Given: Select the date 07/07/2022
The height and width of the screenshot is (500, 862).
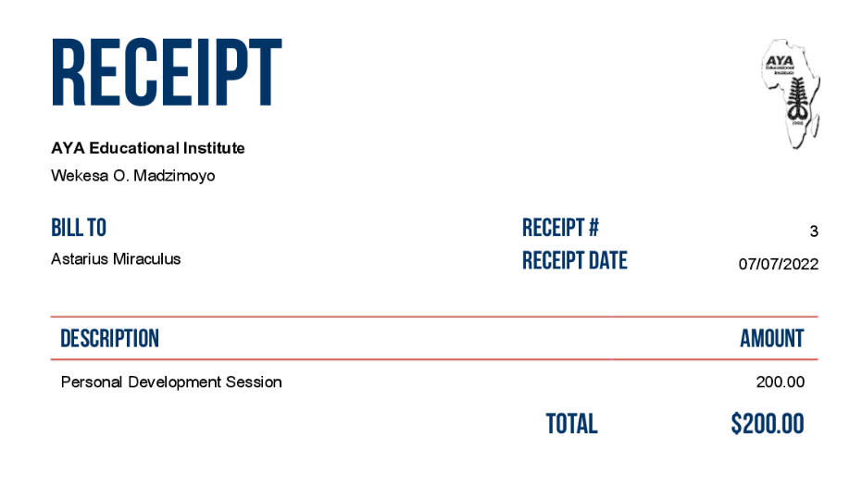Looking at the screenshot, I should (779, 264).
